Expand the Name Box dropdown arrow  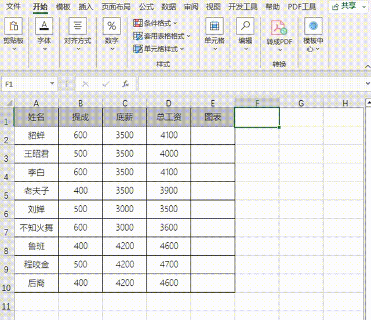(52, 83)
